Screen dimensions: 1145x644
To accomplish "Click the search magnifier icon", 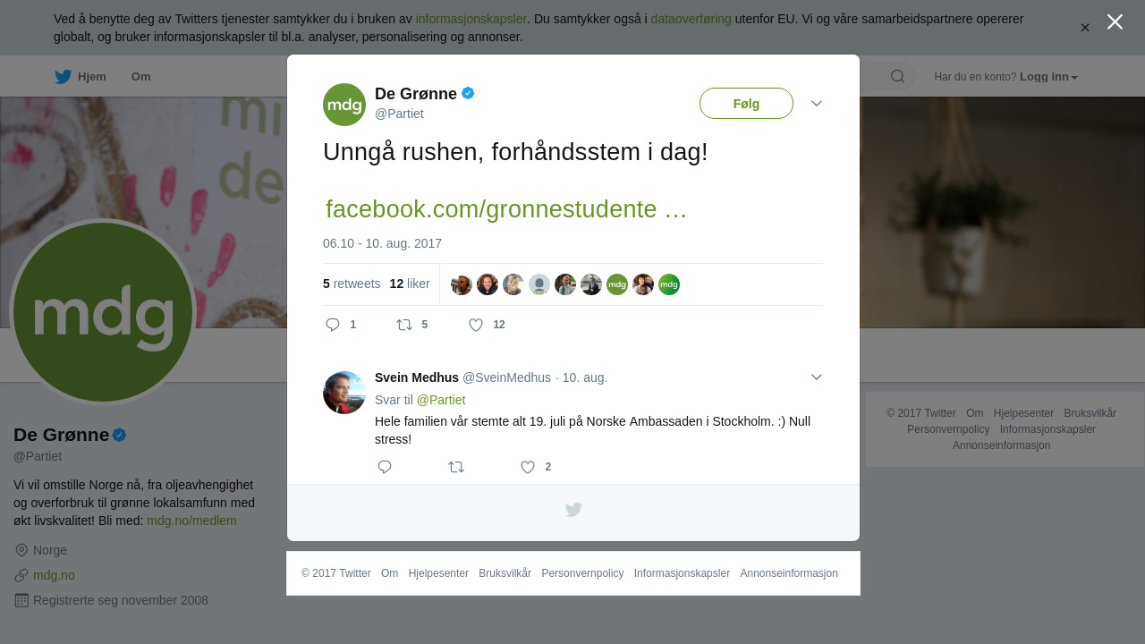I will pos(897,76).
